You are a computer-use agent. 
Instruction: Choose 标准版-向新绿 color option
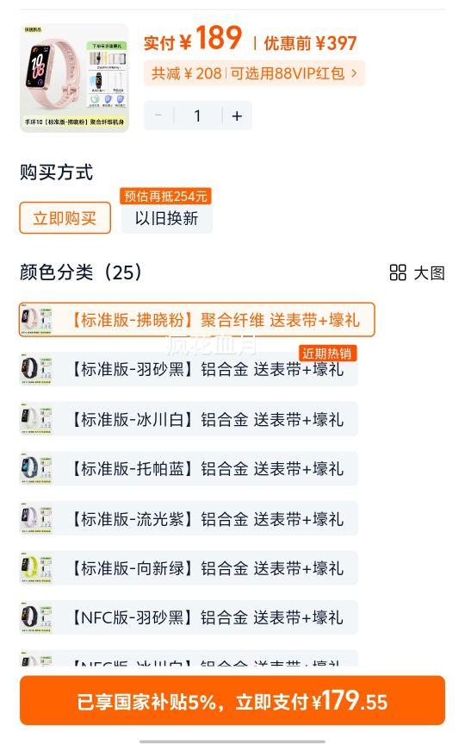click(189, 567)
